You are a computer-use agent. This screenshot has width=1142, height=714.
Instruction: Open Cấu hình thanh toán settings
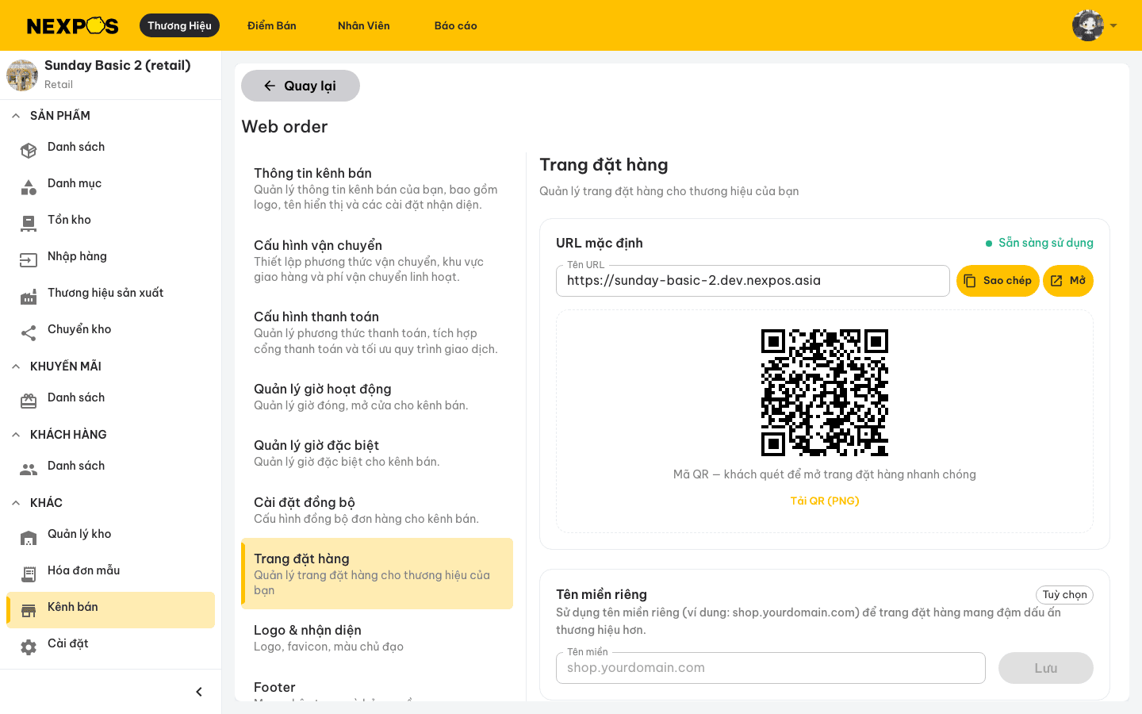tap(377, 332)
